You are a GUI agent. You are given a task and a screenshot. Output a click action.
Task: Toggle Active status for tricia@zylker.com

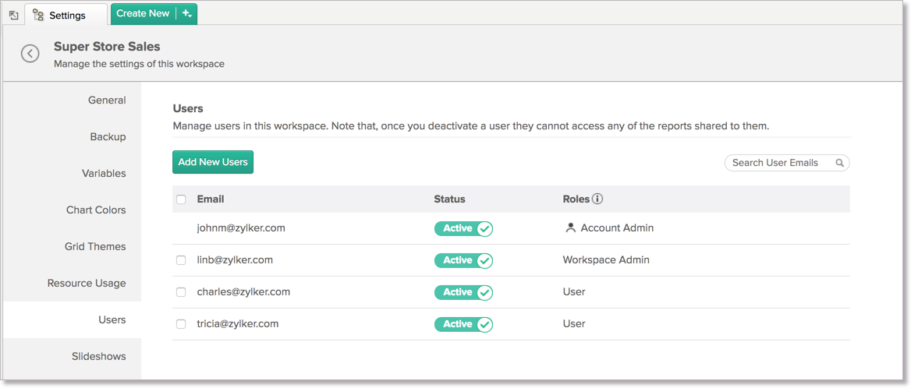click(x=463, y=324)
